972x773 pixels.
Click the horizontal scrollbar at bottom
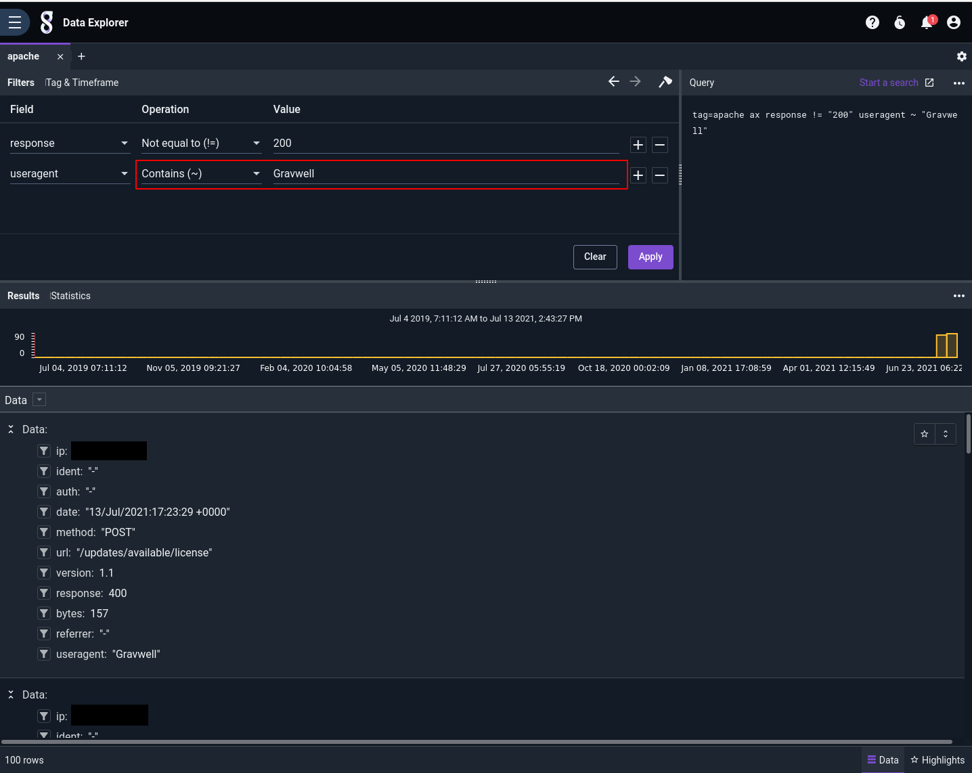(x=477, y=742)
